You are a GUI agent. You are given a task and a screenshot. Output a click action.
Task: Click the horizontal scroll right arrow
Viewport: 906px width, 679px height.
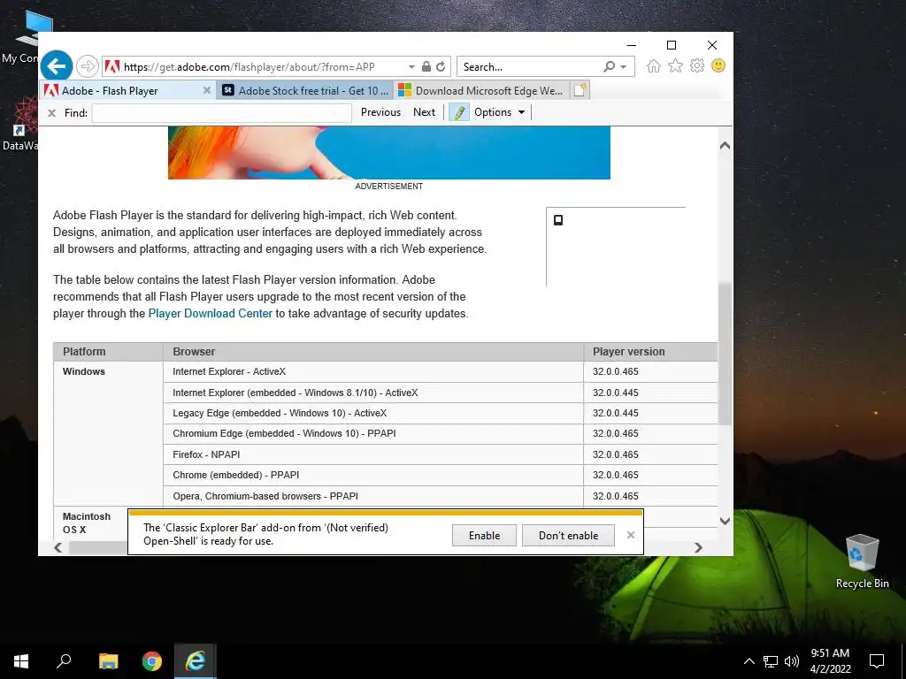(x=699, y=547)
